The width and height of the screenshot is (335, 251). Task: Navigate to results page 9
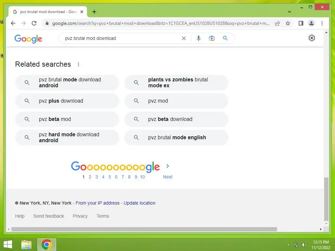pyautogui.click(x=136, y=177)
